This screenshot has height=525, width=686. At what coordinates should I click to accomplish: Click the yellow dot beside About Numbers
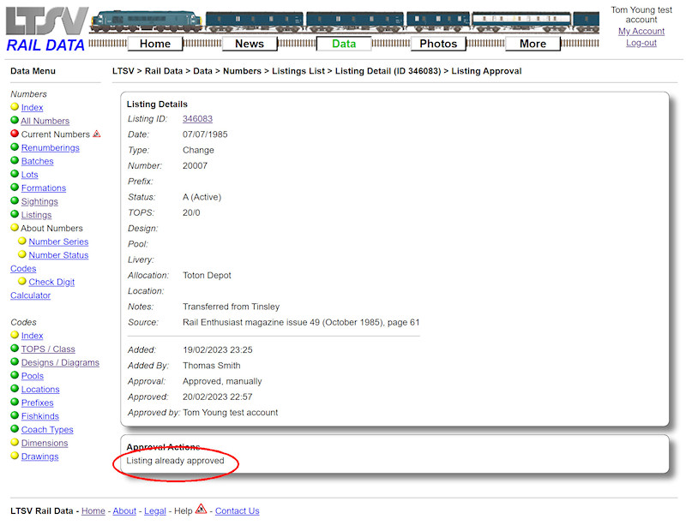pos(15,228)
